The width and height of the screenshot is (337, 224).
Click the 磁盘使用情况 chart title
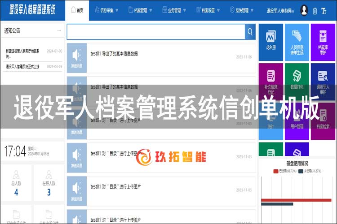[x=297, y=164]
